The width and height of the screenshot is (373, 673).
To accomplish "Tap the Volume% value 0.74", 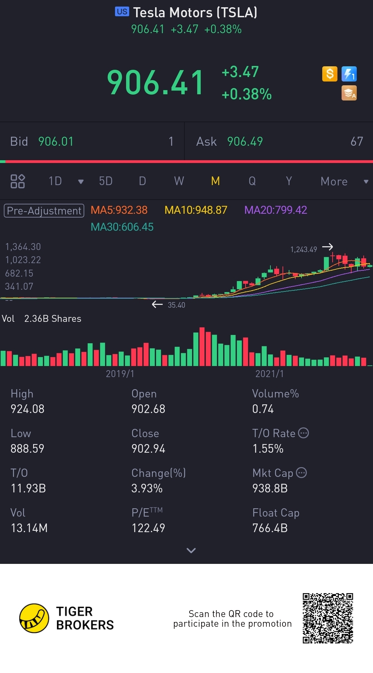I will pyautogui.click(x=263, y=409).
